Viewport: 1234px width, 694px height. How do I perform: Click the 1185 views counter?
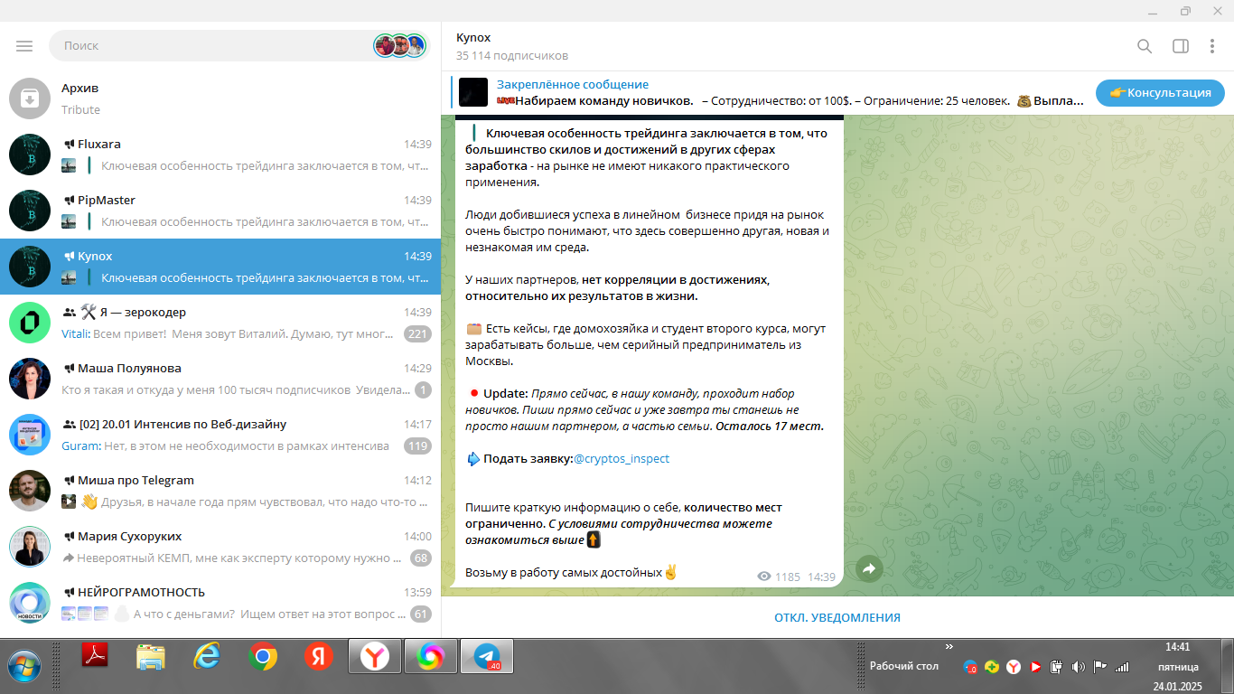click(779, 577)
